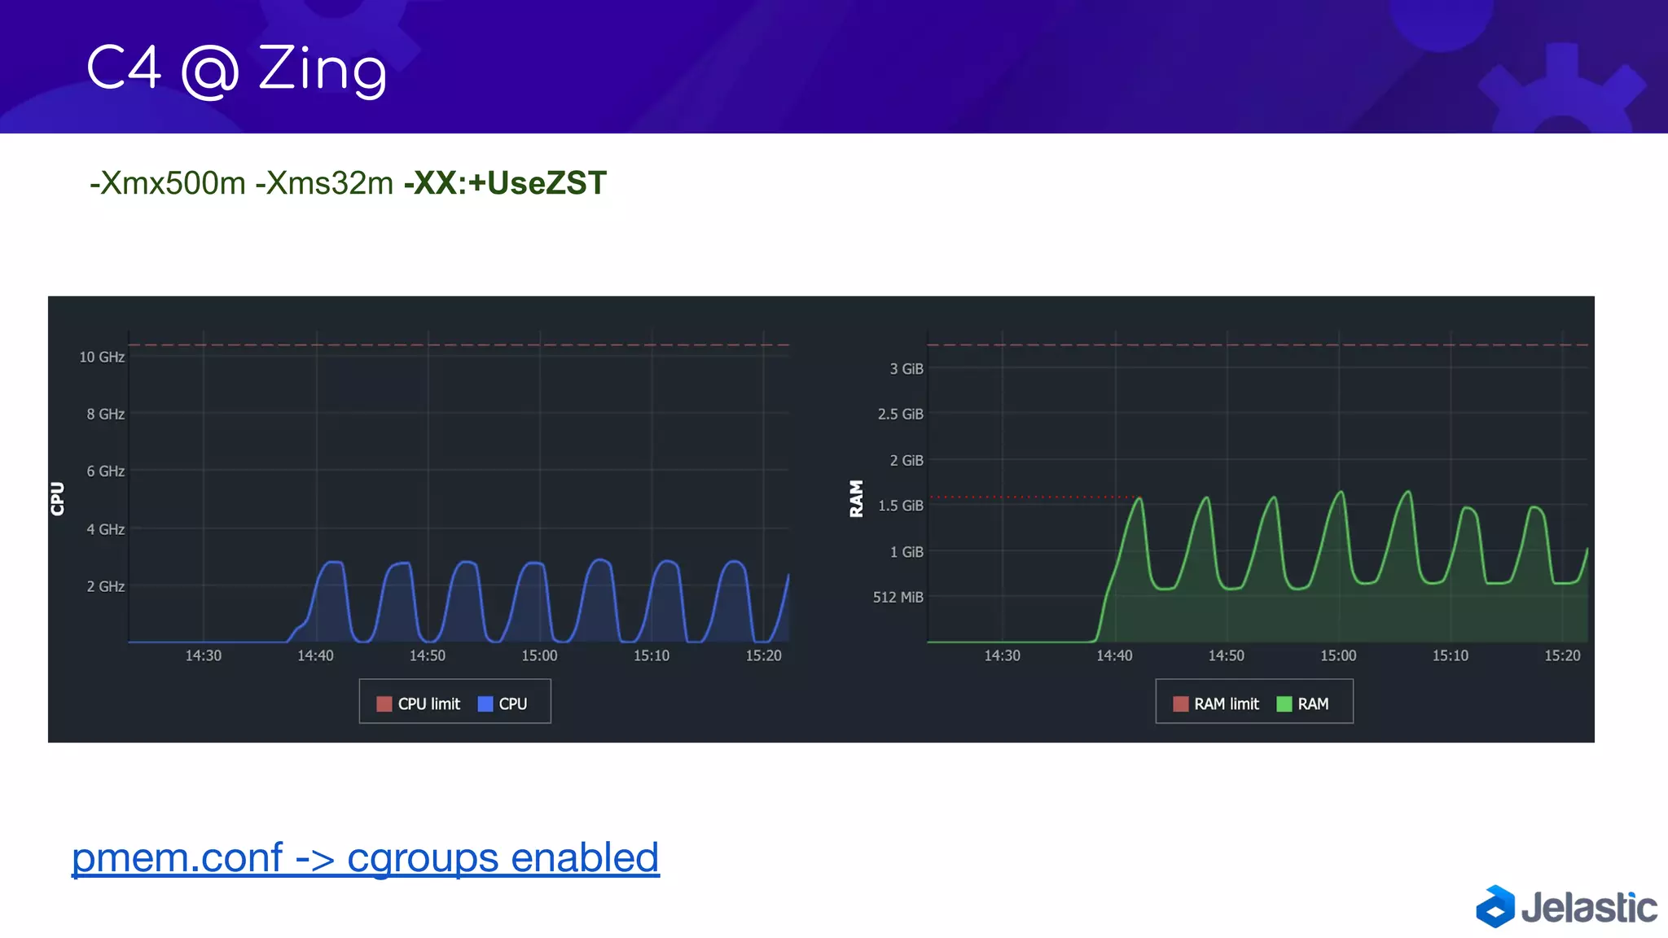Viewport: 1668px width, 938px height.
Task: Click the red dotted RAM peak marker line
Action: pos(1034,497)
